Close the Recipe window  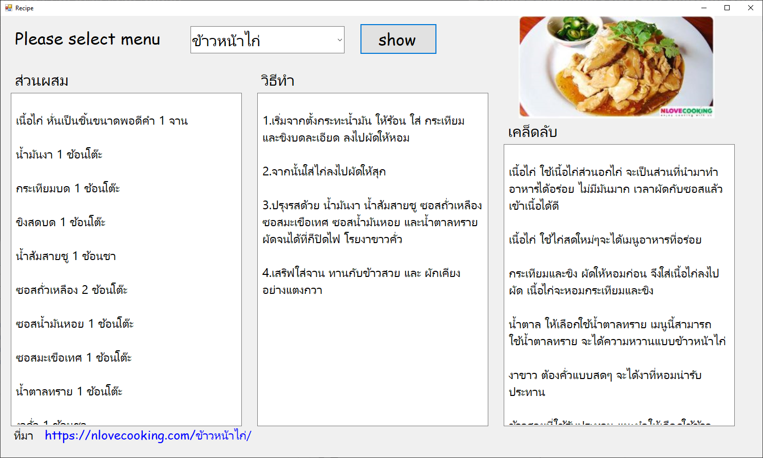751,8
